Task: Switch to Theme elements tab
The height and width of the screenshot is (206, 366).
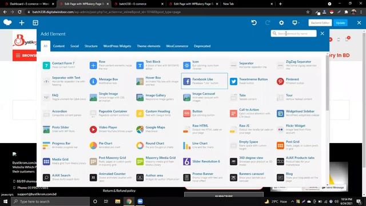Action: point(149,46)
